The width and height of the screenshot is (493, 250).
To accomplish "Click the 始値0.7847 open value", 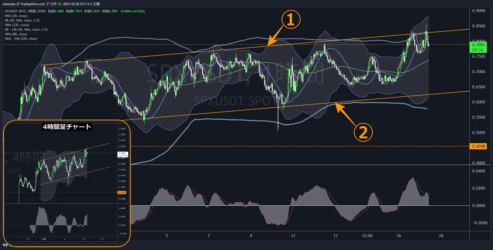I will click(56, 11).
